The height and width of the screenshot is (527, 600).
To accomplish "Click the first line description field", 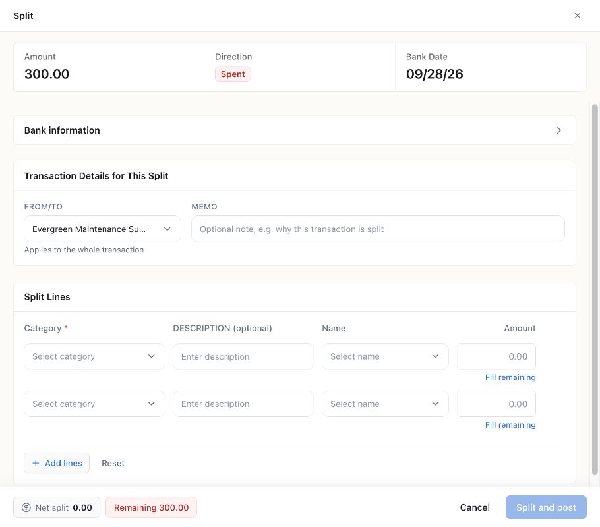I will coord(243,356).
